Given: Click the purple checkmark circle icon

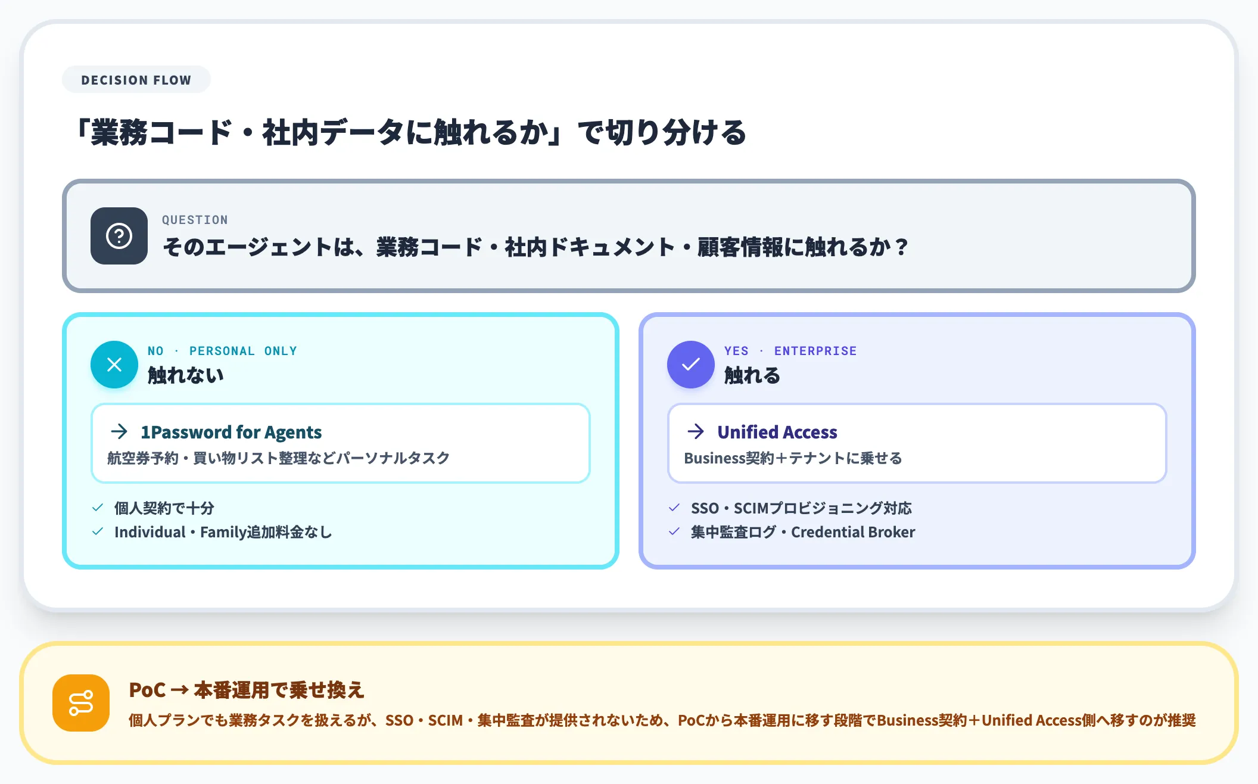Looking at the screenshot, I should pyautogui.click(x=691, y=365).
